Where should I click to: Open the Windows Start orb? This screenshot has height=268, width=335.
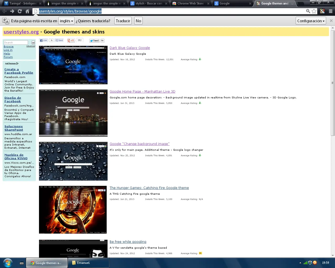coord(8,263)
